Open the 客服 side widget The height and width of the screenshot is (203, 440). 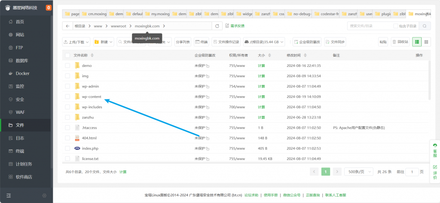435,151
